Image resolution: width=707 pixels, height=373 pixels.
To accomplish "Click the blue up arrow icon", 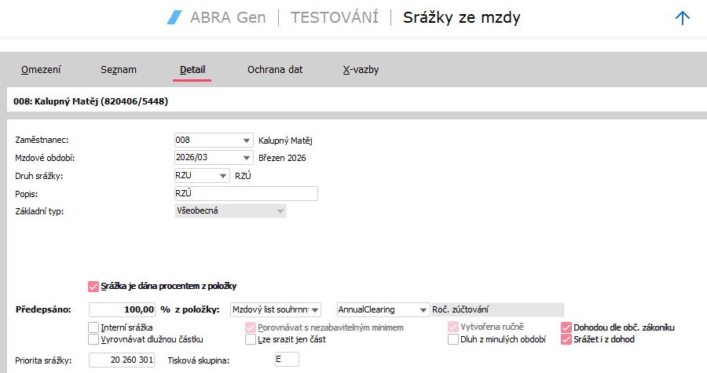I will point(682,18).
